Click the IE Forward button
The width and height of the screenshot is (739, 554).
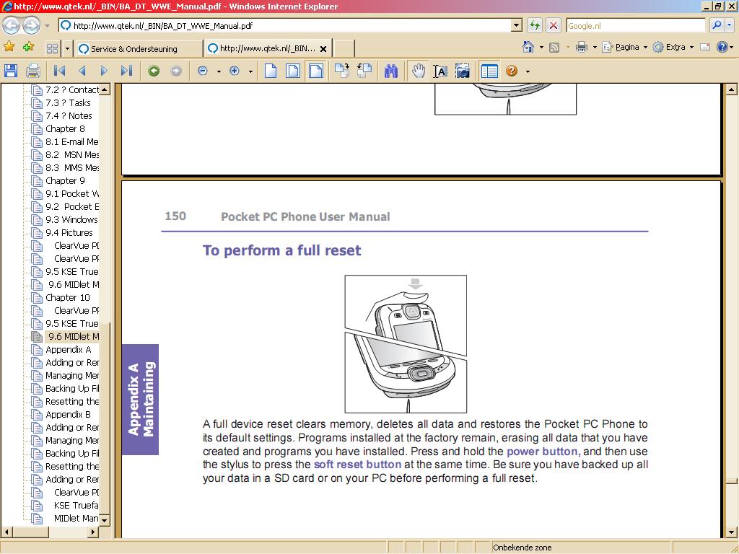point(31,25)
